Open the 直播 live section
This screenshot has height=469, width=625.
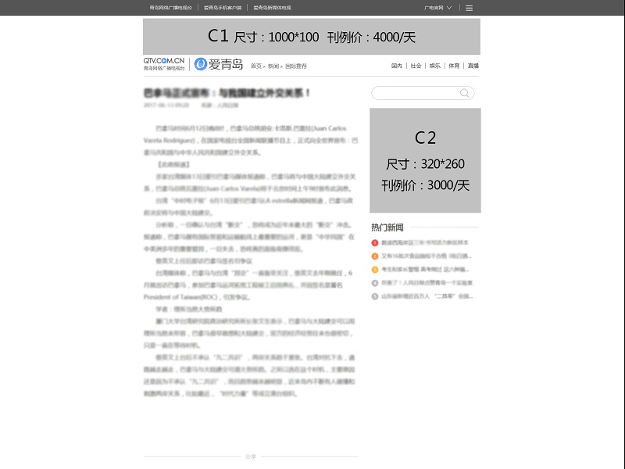click(472, 66)
